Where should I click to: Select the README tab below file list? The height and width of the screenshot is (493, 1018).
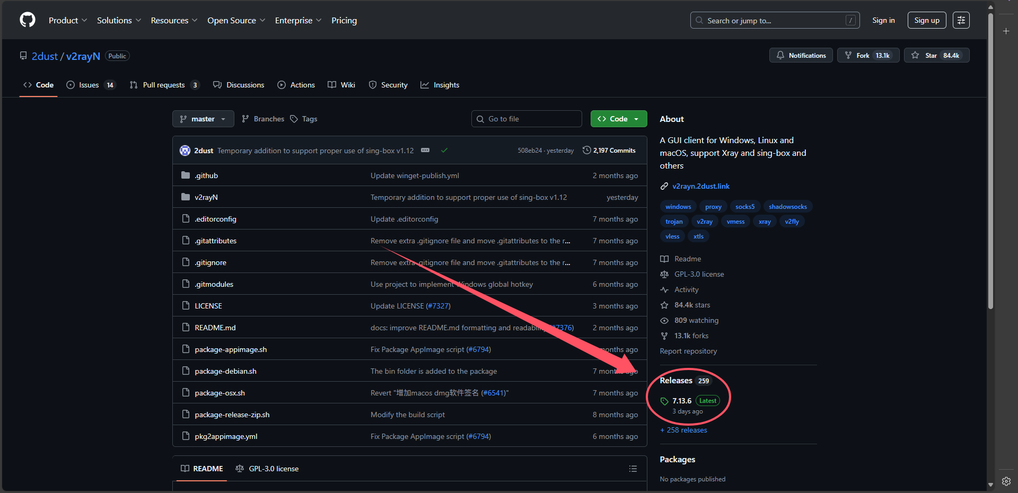[x=201, y=469]
